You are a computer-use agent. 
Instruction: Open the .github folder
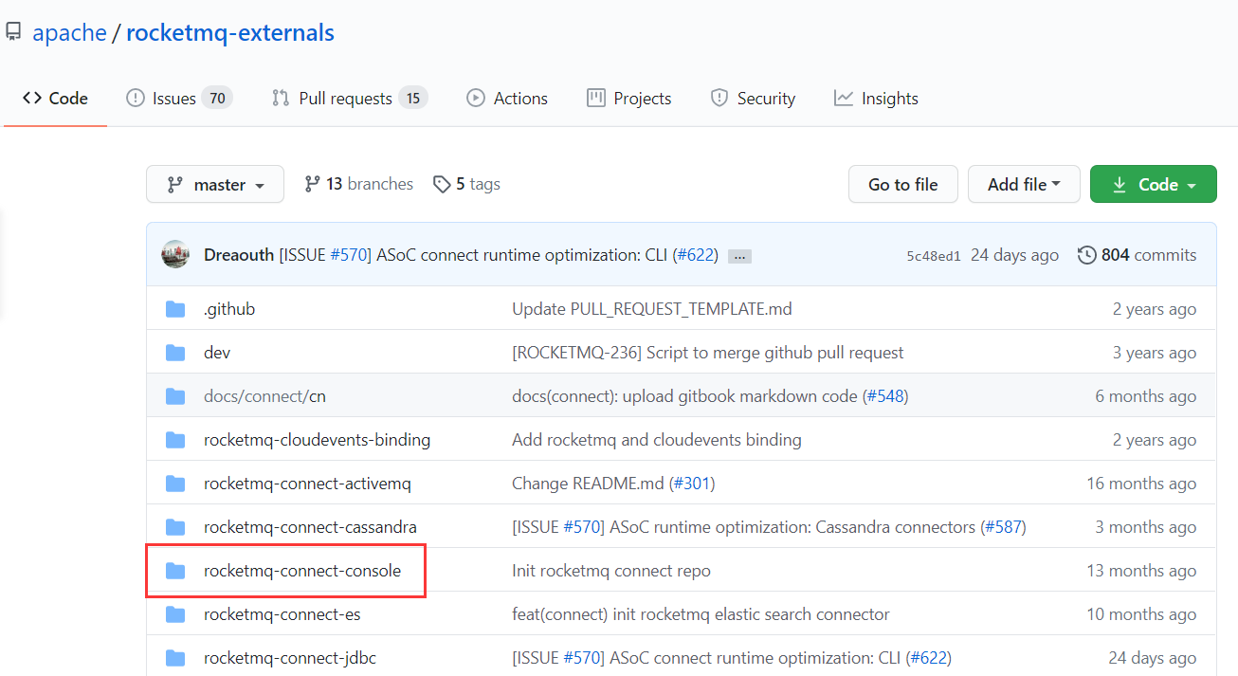tap(229, 309)
